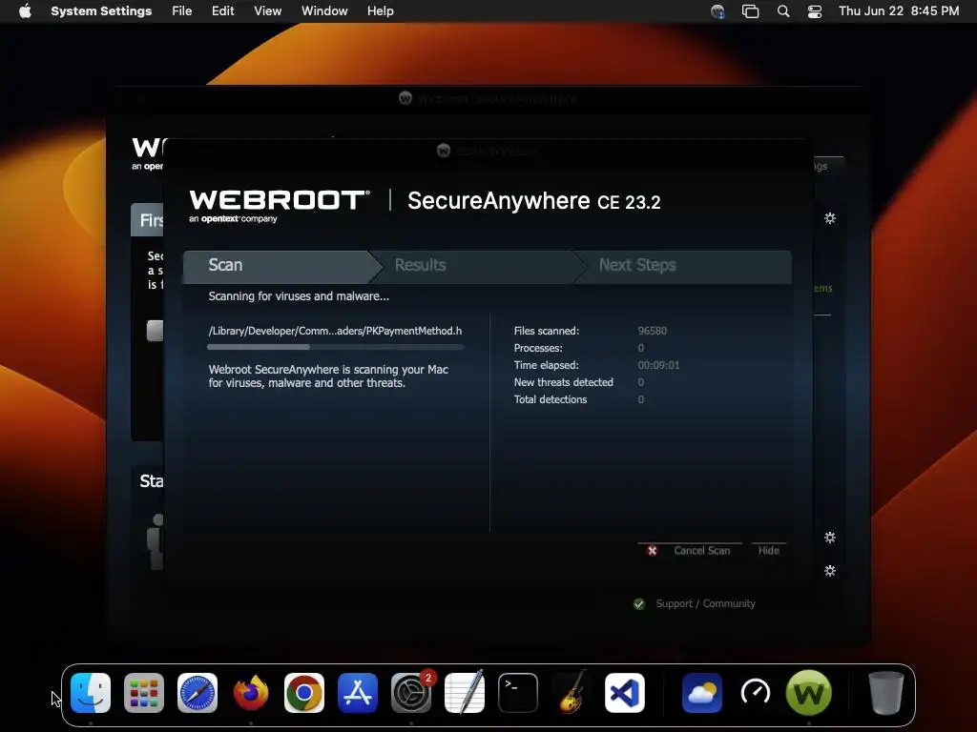Click the scanned file path text
The image size is (977, 732).
click(x=335, y=331)
